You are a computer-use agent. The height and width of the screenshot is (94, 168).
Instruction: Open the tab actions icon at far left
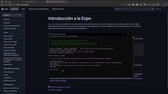point(2,2)
